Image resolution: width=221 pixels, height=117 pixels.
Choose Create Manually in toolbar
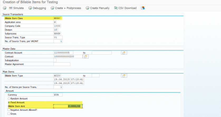(x=98, y=8)
